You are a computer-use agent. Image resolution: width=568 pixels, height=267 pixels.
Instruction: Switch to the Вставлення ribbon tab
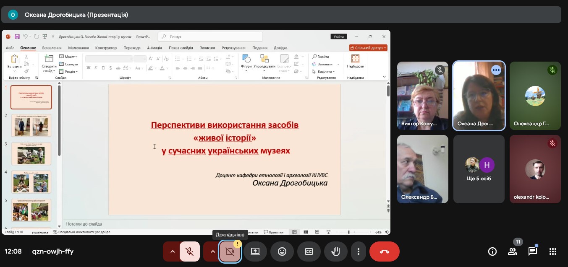pos(52,48)
